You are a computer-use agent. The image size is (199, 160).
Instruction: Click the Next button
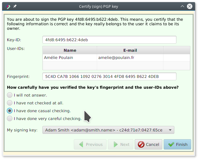pyautogui.click(x=121, y=144)
